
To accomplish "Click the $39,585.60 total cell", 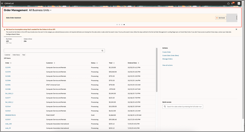I will tap(113, 119).
